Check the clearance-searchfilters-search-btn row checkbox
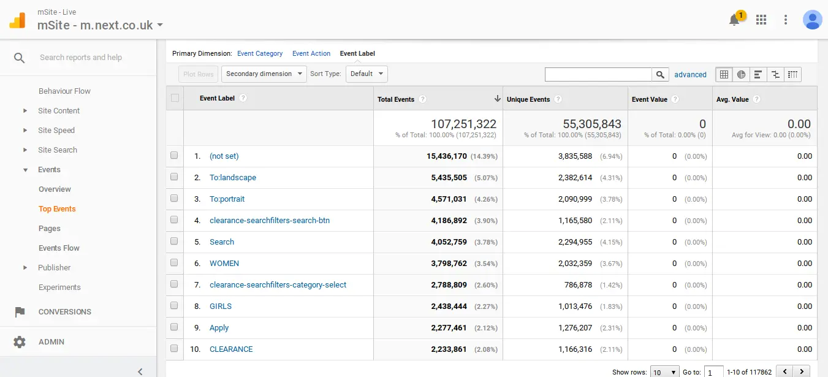 (x=174, y=220)
